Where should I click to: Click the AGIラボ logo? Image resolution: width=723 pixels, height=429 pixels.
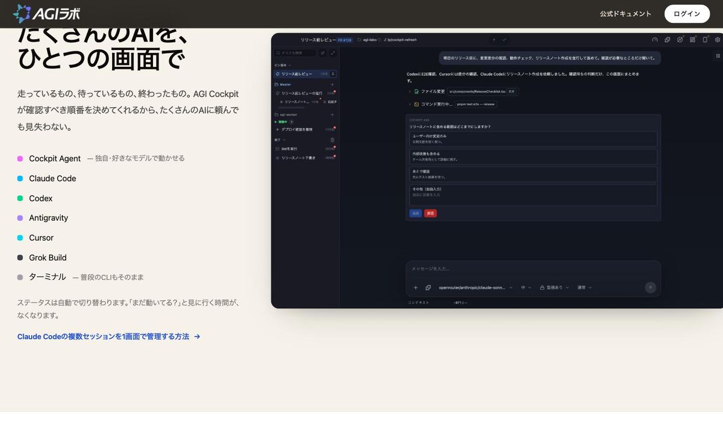point(46,13)
